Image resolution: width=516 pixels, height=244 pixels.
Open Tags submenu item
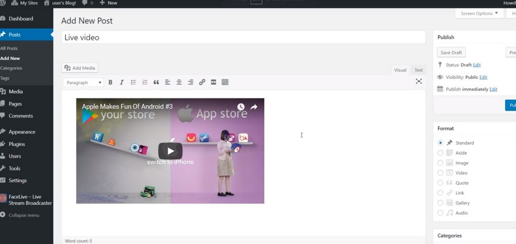tap(5, 78)
